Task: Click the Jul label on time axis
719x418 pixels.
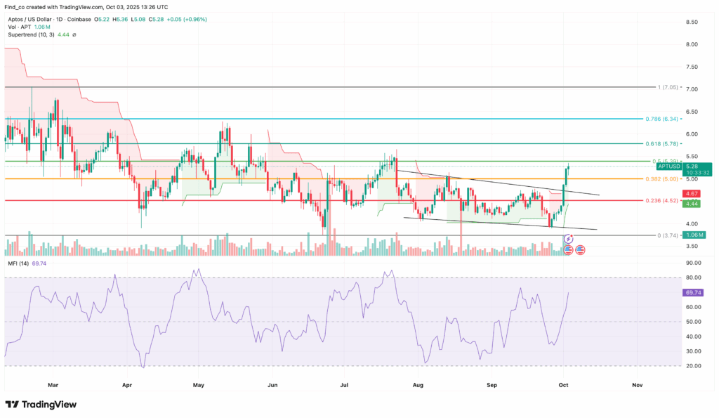Action: 344,385
